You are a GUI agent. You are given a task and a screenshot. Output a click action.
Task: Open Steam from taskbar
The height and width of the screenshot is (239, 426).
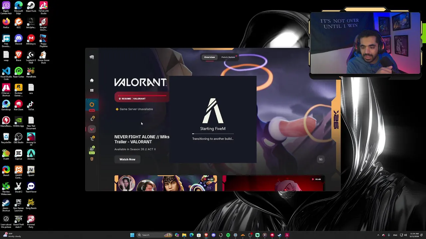[x=279, y=235]
